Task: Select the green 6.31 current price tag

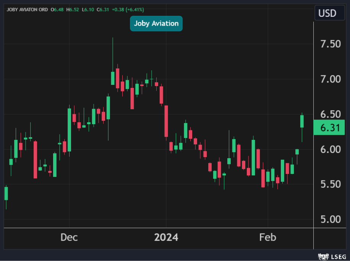Action: coord(329,128)
